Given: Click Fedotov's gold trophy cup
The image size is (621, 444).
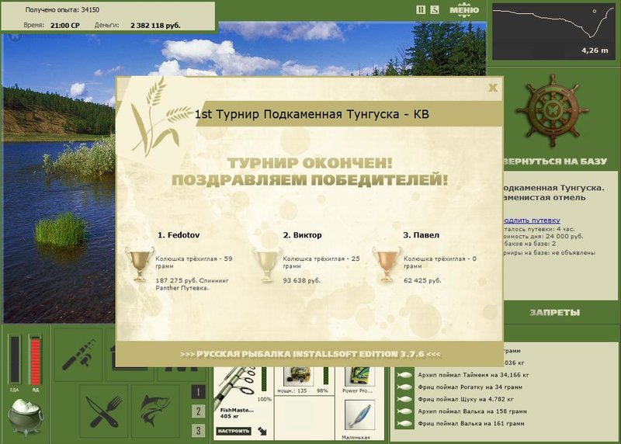Looking at the screenshot, I should click(x=139, y=264).
